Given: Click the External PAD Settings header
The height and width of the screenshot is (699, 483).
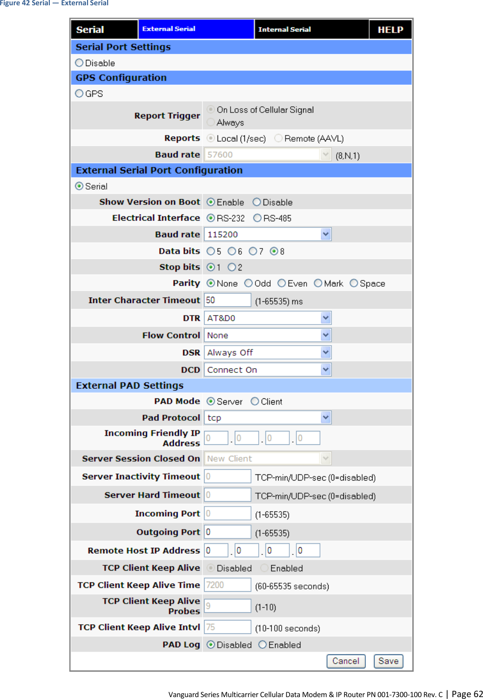Looking at the screenshot, I should point(241,385).
